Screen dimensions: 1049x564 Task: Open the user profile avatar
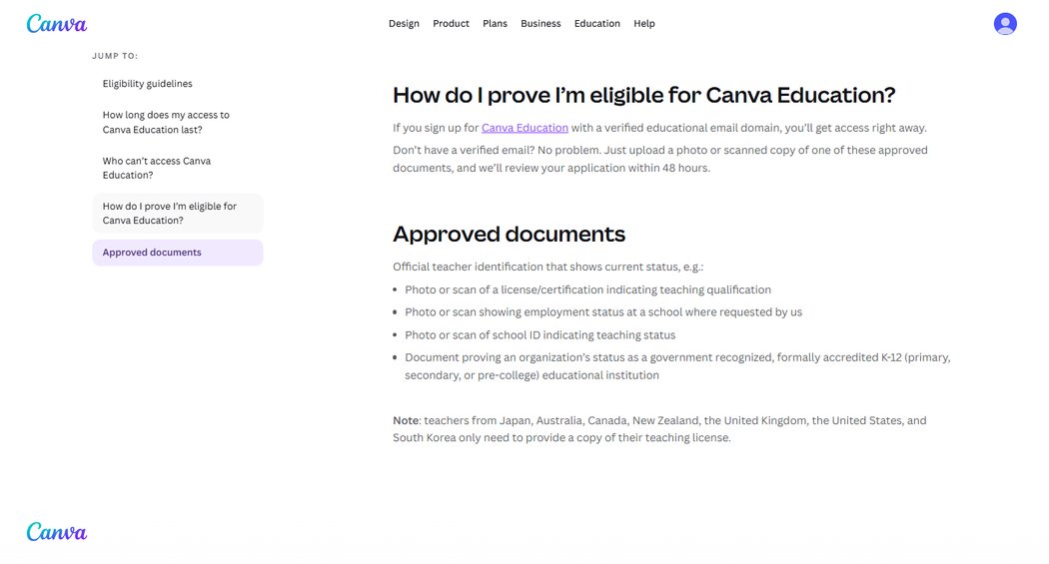(1005, 23)
